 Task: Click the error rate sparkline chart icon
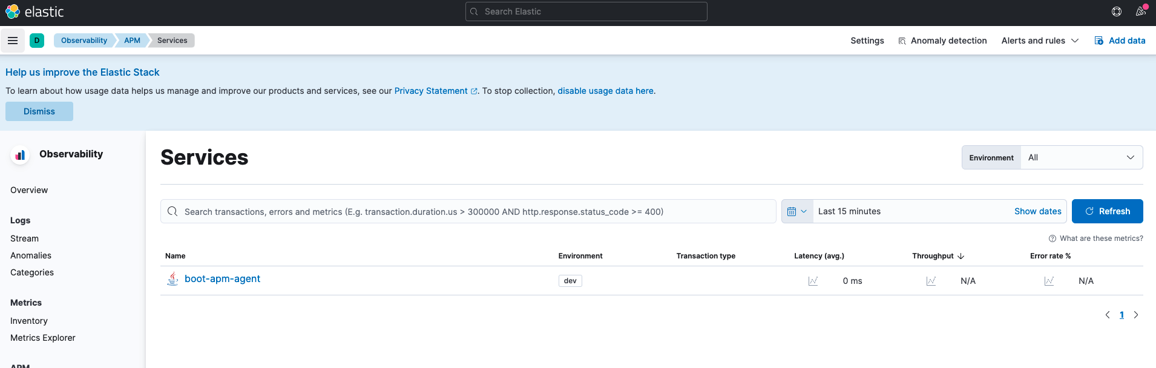1049,281
